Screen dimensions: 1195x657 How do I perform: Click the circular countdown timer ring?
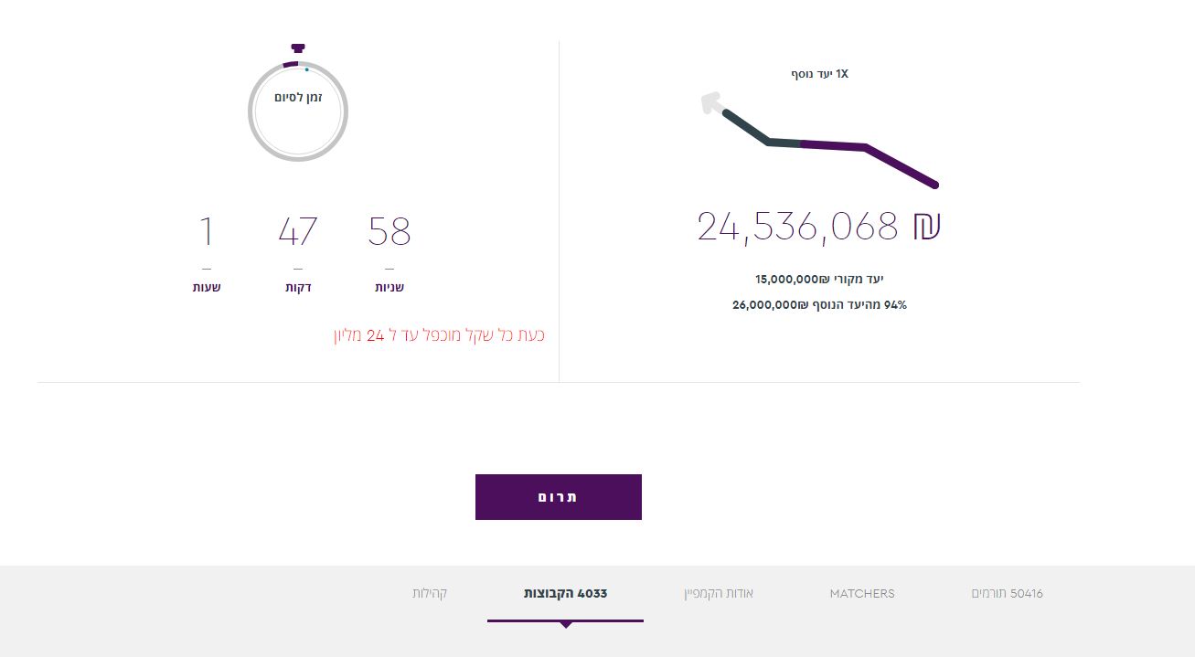tap(298, 111)
